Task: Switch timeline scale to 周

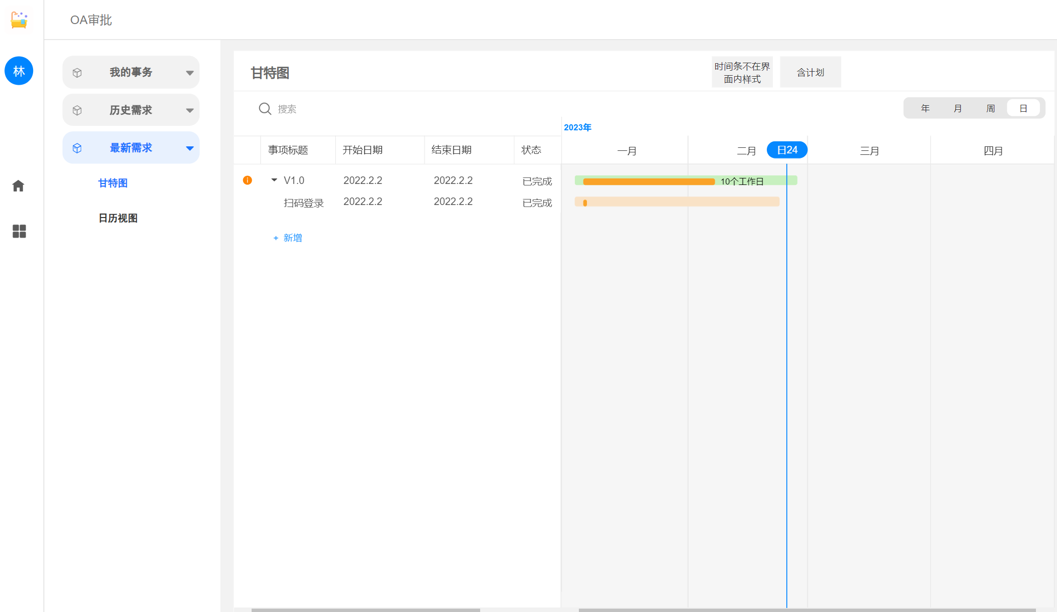Action: [990, 108]
